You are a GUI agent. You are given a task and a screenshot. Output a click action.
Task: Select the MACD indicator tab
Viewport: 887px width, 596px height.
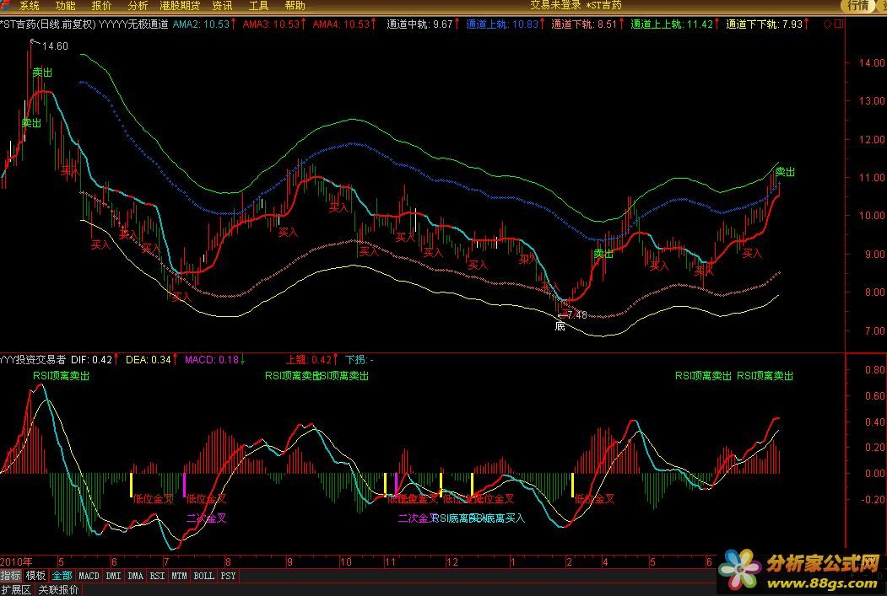tap(89, 576)
